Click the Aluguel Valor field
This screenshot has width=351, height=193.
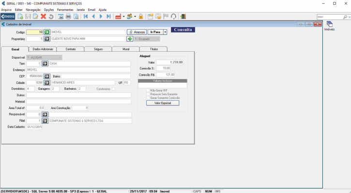click(169, 63)
